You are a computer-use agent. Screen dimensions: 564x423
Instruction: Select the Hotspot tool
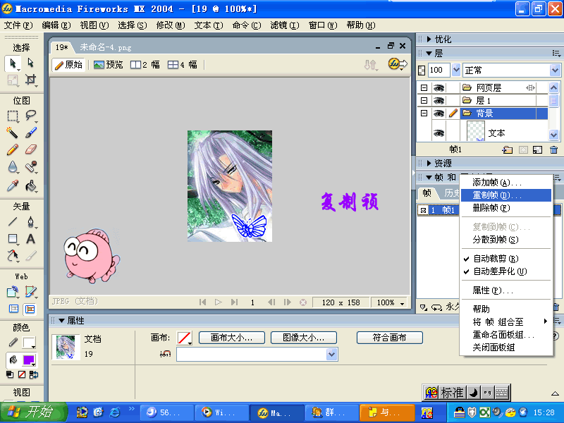click(x=13, y=291)
